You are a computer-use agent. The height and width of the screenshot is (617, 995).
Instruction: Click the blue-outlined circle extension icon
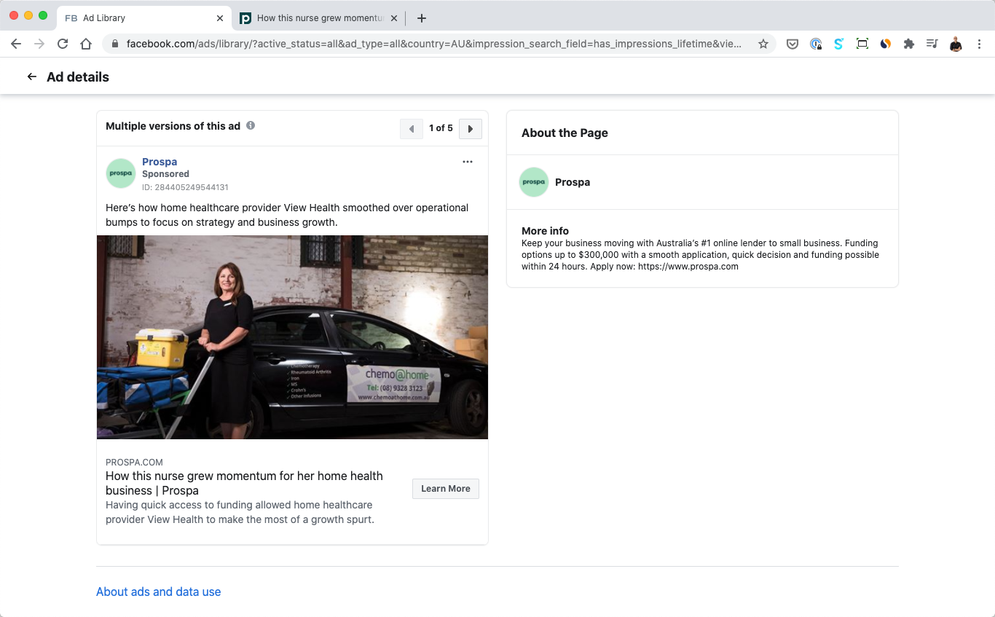(x=816, y=44)
